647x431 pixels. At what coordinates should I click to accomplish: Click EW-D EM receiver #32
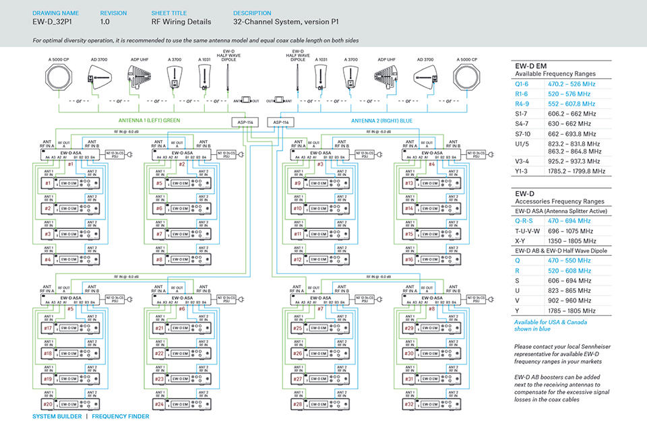pos(431,404)
